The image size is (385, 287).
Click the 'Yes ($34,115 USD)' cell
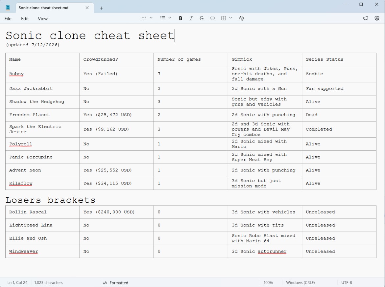(117, 183)
